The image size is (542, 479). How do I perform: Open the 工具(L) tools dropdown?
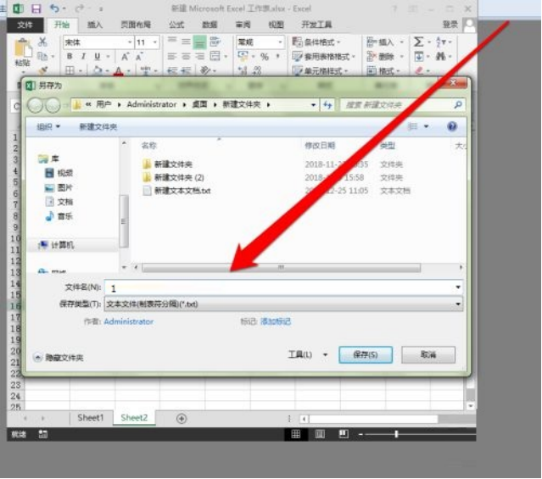(307, 354)
